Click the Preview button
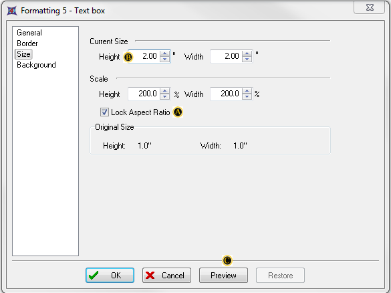Viewport: 391px width, 293px height. click(x=223, y=276)
